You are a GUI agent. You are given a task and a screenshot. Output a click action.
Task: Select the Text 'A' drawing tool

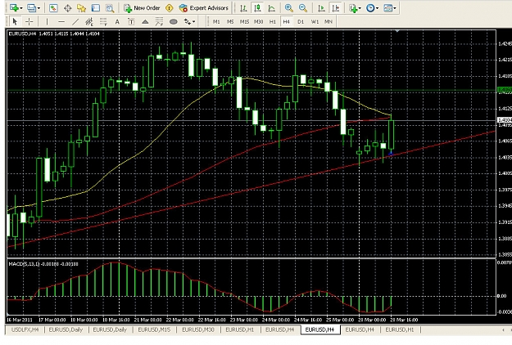tap(117, 22)
